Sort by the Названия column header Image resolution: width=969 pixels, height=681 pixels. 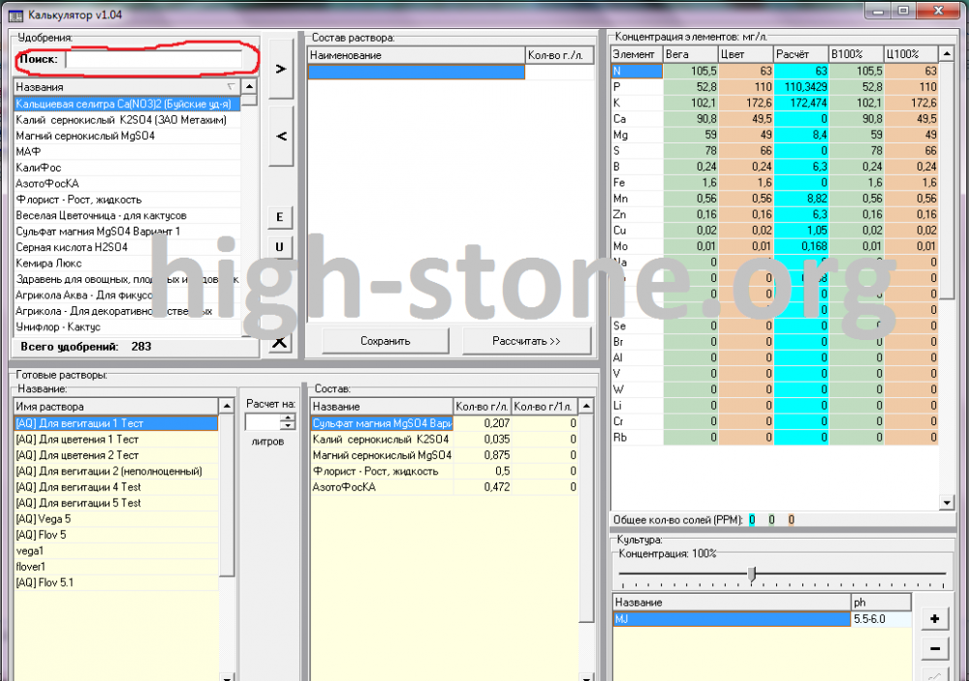127,87
